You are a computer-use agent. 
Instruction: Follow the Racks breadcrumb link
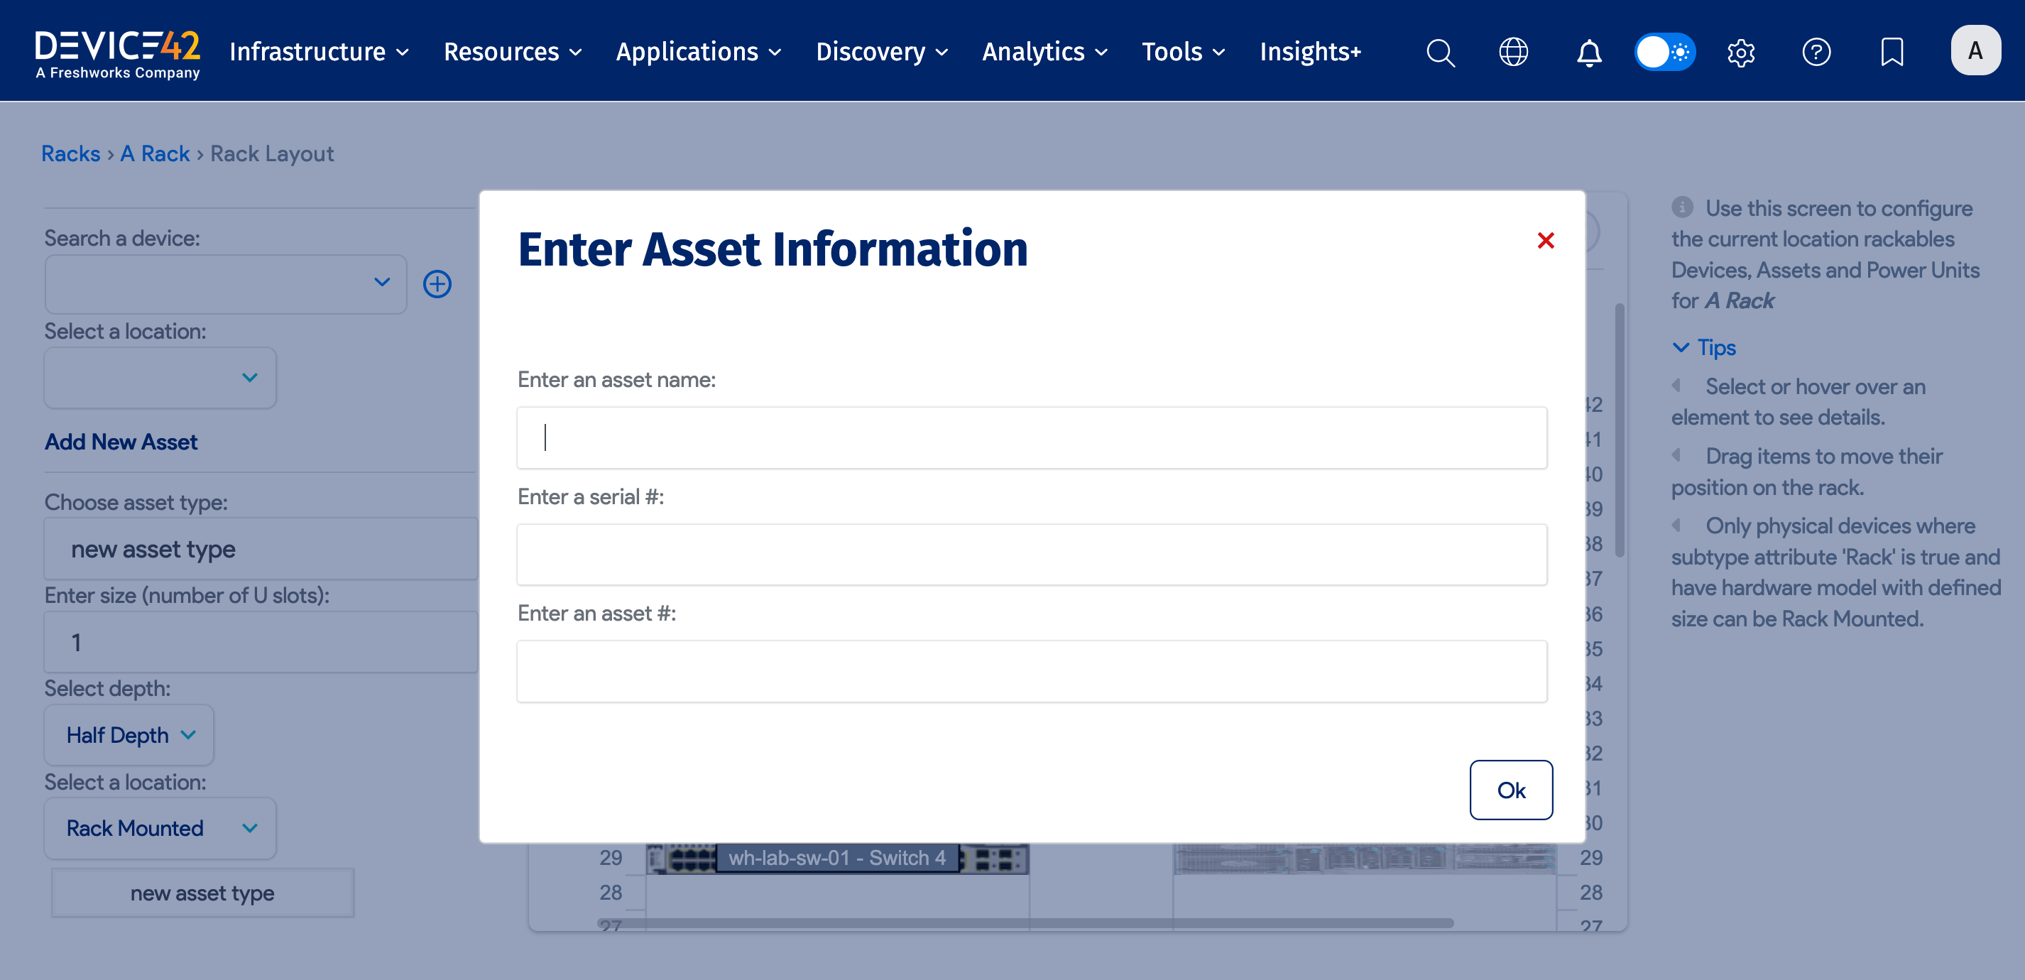point(71,153)
